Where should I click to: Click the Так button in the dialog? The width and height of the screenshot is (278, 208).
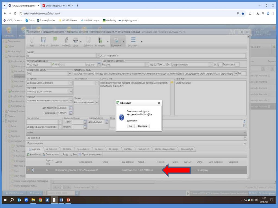pos(131,126)
